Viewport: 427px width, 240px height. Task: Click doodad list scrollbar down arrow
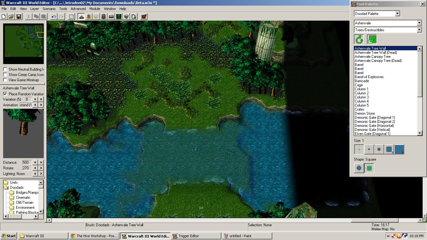coord(420,133)
